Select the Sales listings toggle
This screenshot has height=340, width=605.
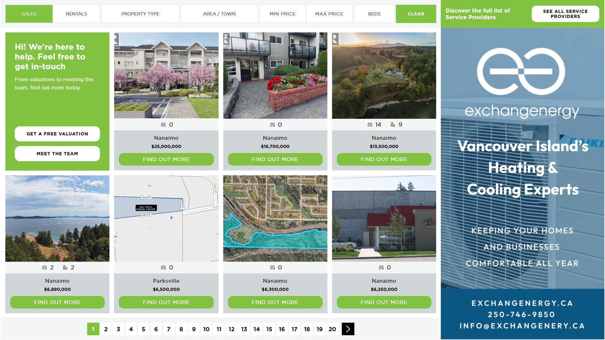(29, 14)
